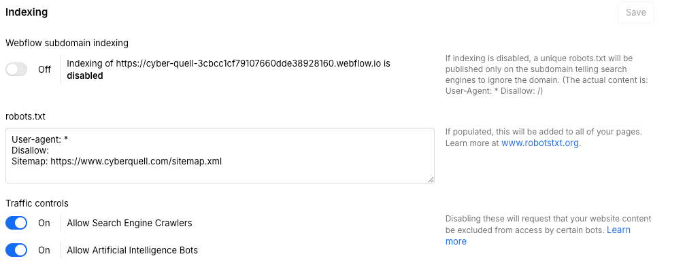685x267 pixels.
Task: Place cursor on the Sitemap line
Action: point(116,162)
